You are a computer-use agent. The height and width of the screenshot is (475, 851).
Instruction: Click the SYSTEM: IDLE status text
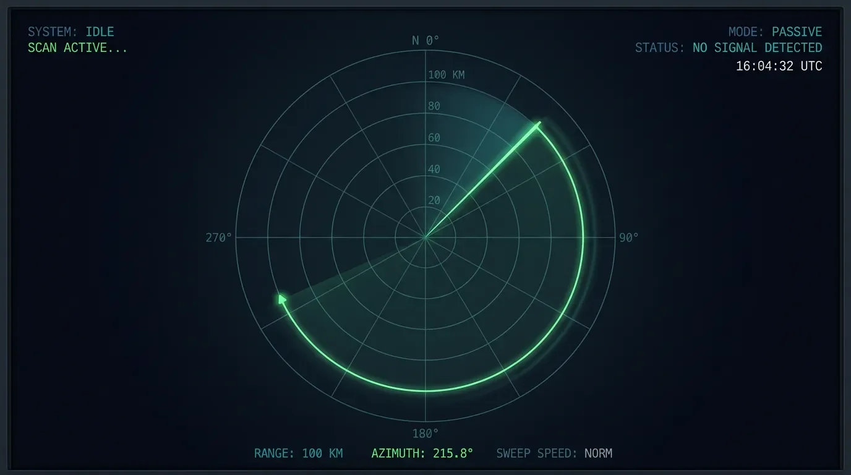(71, 32)
